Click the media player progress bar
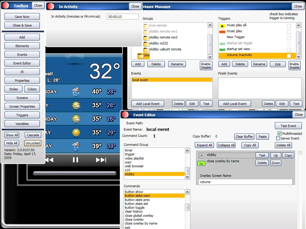The width and height of the screenshot is (306, 229). pyautogui.click(x=75, y=173)
